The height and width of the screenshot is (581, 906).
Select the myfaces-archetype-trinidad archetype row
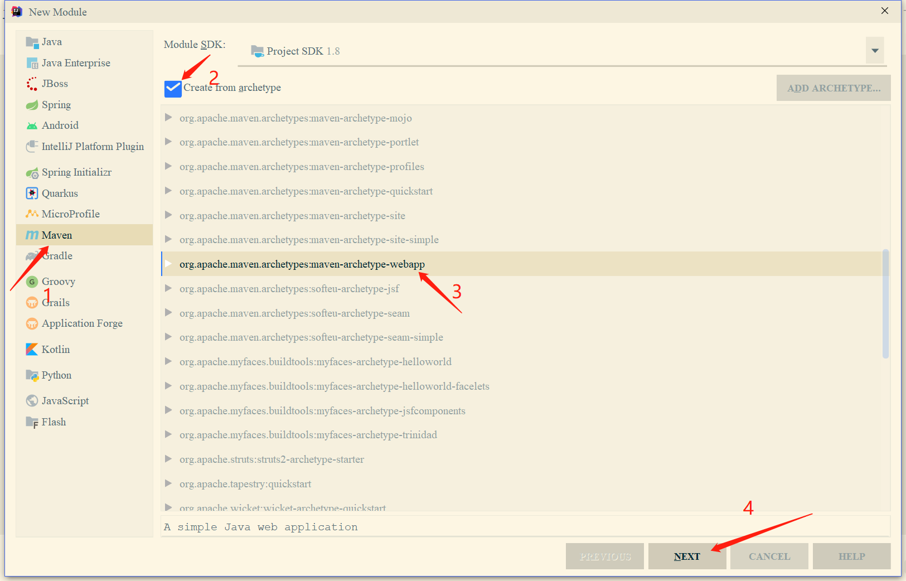pyautogui.click(x=521, y=435)
